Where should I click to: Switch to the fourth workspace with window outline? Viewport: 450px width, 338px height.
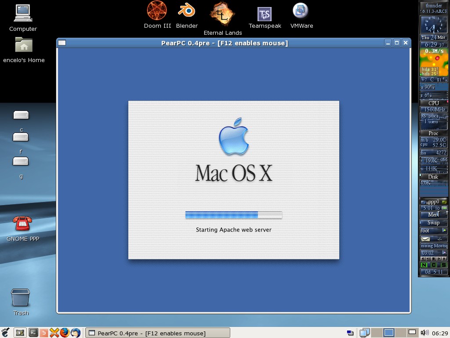click(x=412, y=333)
